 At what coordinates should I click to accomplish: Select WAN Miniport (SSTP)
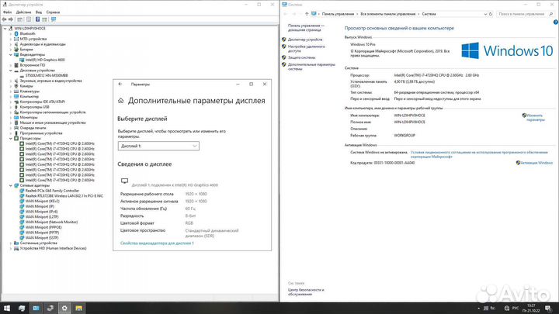coord(42,238)
